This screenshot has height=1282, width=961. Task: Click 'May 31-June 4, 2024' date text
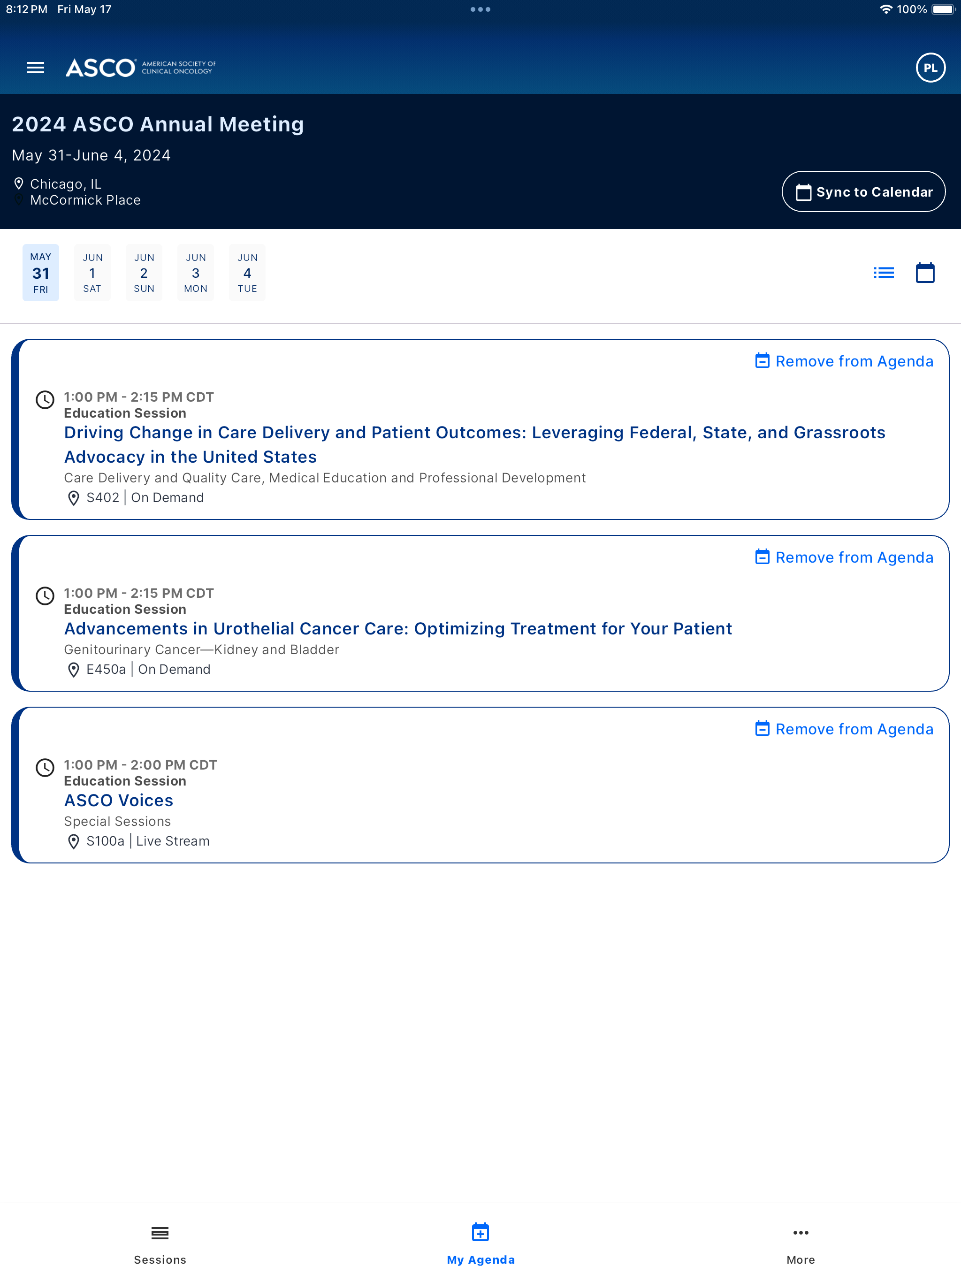91,155
